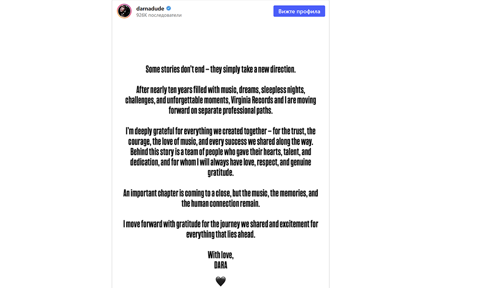
Task: Click the 'Virginia Records' mention in the post
Action: coord(252,100)
